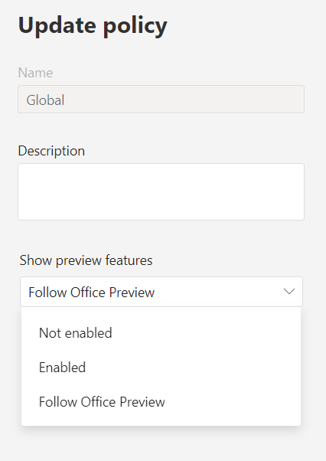The height and width of the screenshot is (461, 326).
Task: Set preview features to Not enabled
Action: pyautogui.click(x=161, y=333)
